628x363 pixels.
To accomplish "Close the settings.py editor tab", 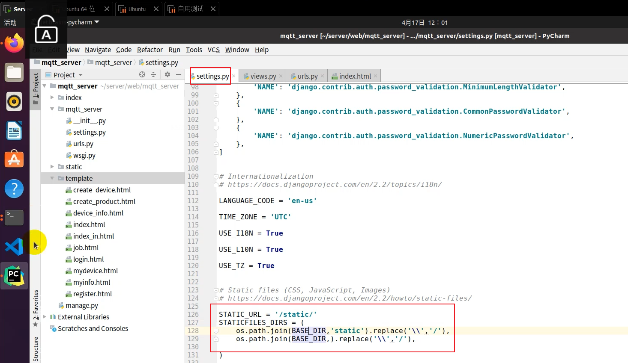I will tap(234, 76).
